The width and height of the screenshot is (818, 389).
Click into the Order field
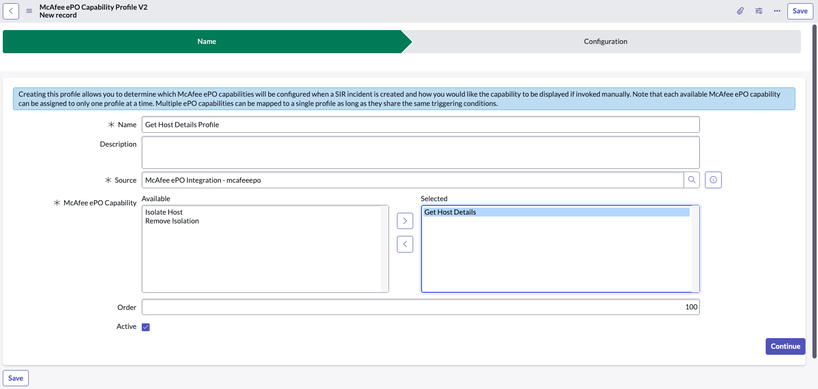pos(421,307)
